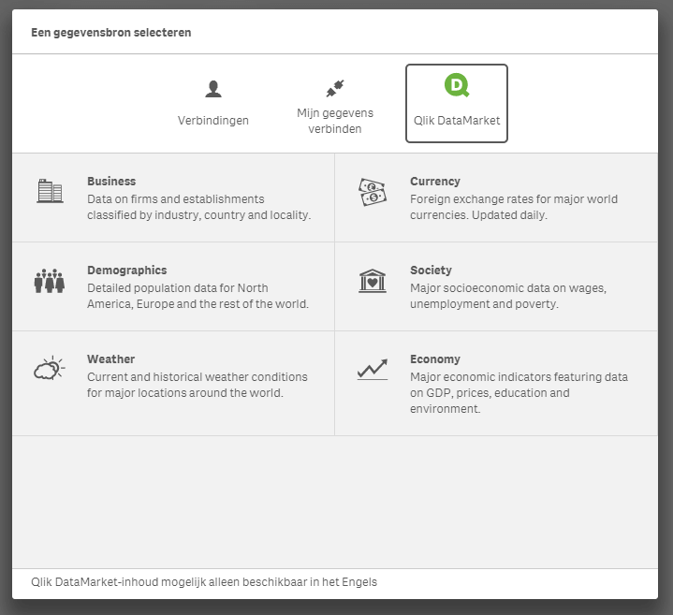Image resolution: width=673 pixels, height=615 pixels.
Task: Click the Demographics people icon
Action: (x=50, y=281)
